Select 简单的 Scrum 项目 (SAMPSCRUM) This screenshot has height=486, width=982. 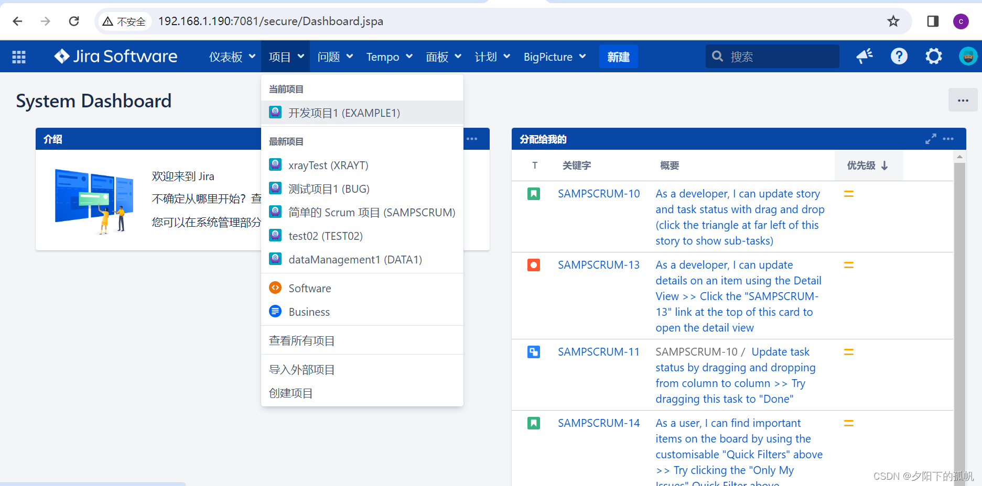click(x=362, y=212)
